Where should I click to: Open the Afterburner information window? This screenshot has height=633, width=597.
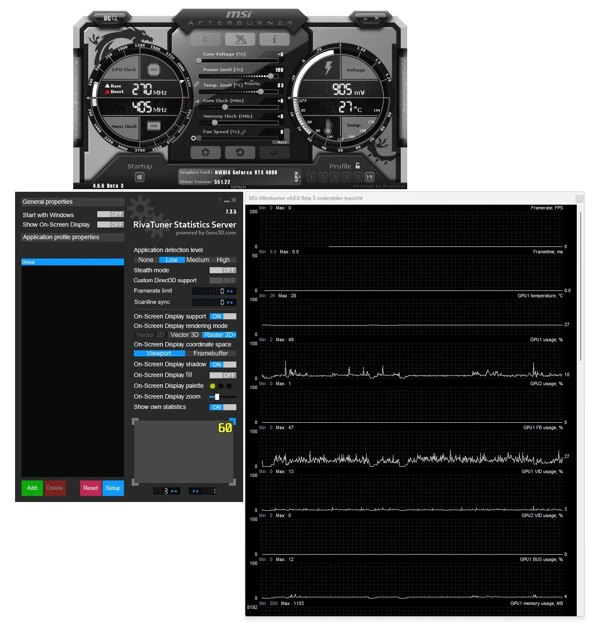(274, 39)
